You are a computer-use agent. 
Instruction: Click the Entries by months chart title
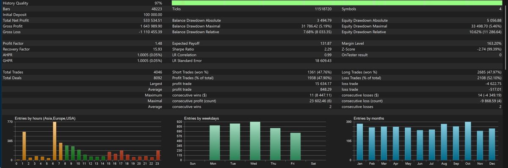pos(369,118)
